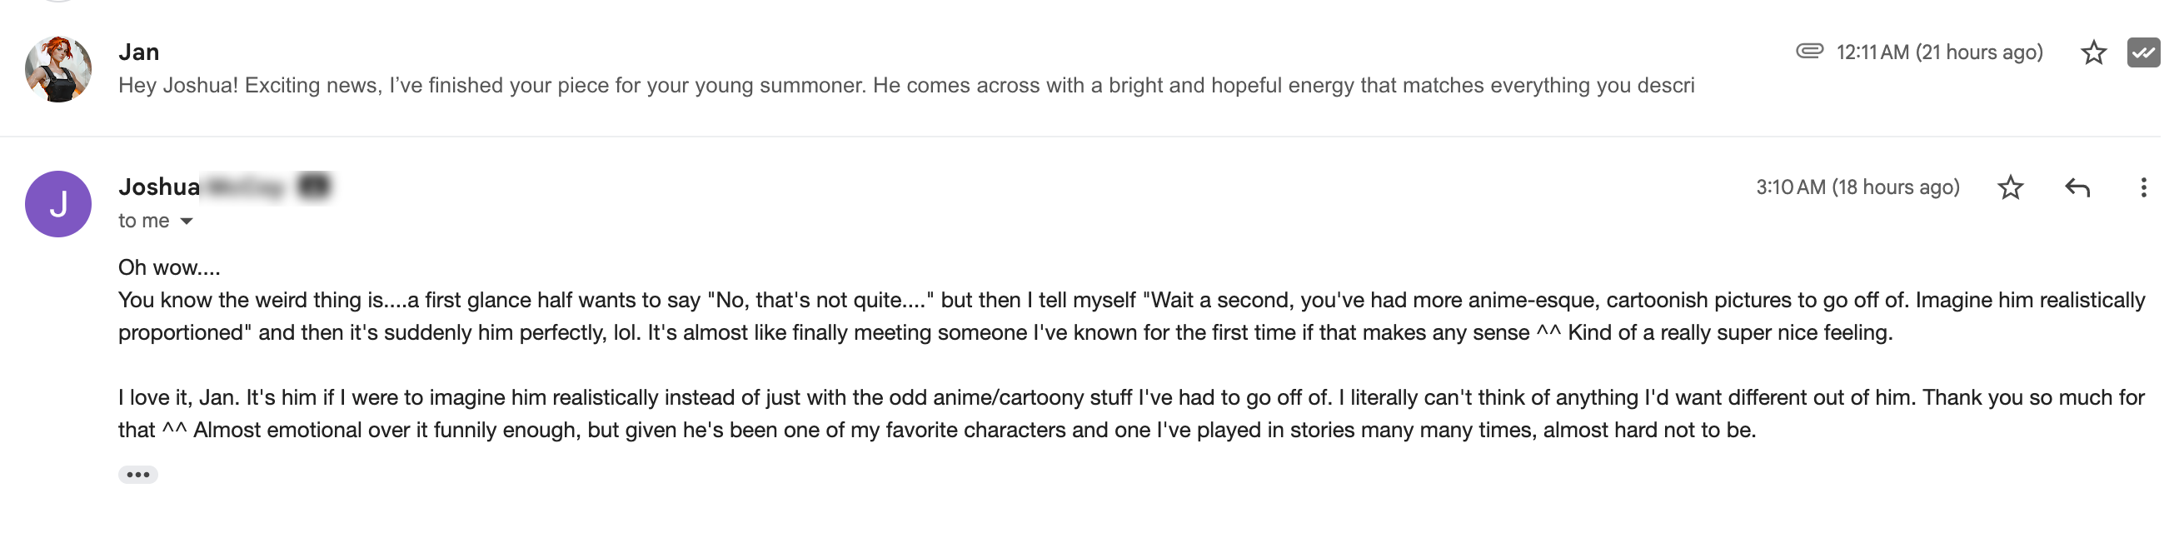Show recipient details arrow beside "to me"
Image resolution: width=2184 pixels, height=533 pixels.
pyautogui.click(x=187, y=222)
